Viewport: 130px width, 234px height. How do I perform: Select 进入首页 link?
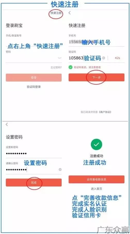[96, 189]
